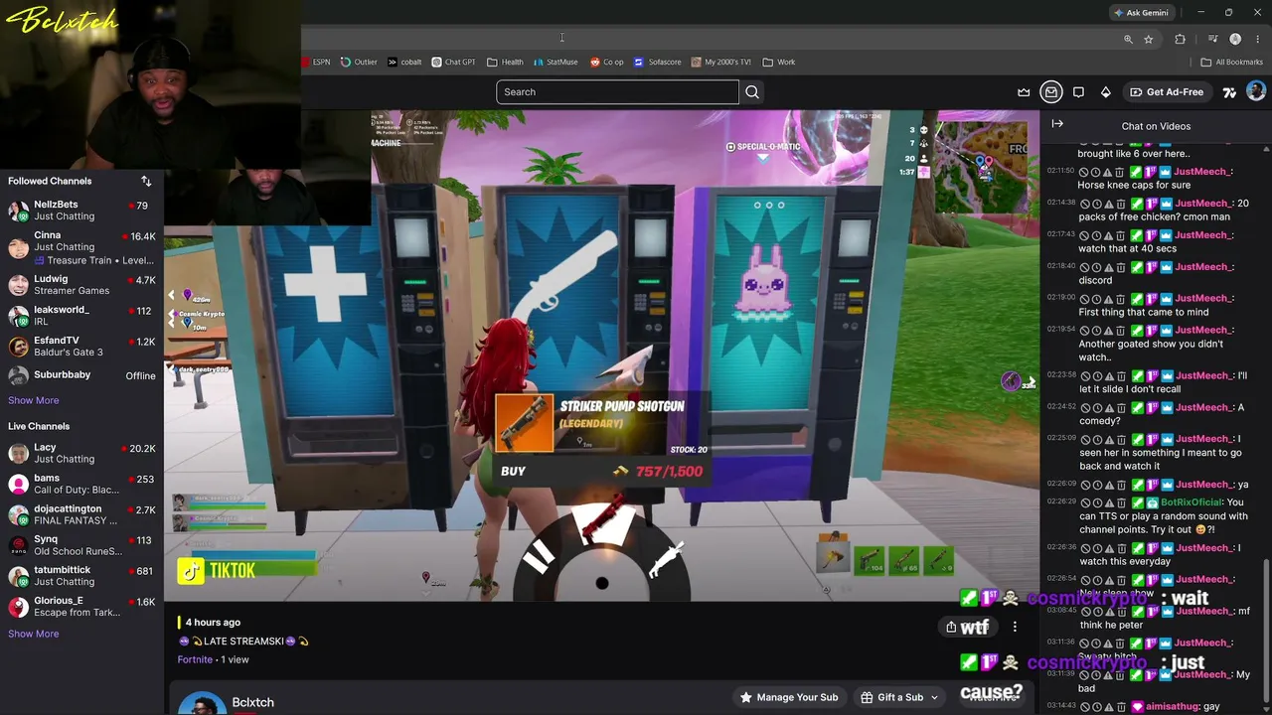Open the Chrome three-dot menu
This screenshot has height=715, width=1272.
(x=1256, y=39)
